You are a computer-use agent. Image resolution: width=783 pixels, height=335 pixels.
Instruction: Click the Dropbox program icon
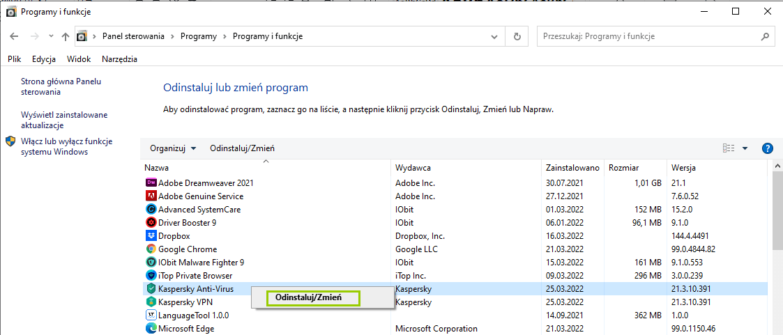(151, 236)
